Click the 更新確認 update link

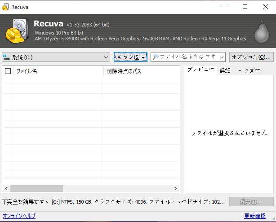255,216
